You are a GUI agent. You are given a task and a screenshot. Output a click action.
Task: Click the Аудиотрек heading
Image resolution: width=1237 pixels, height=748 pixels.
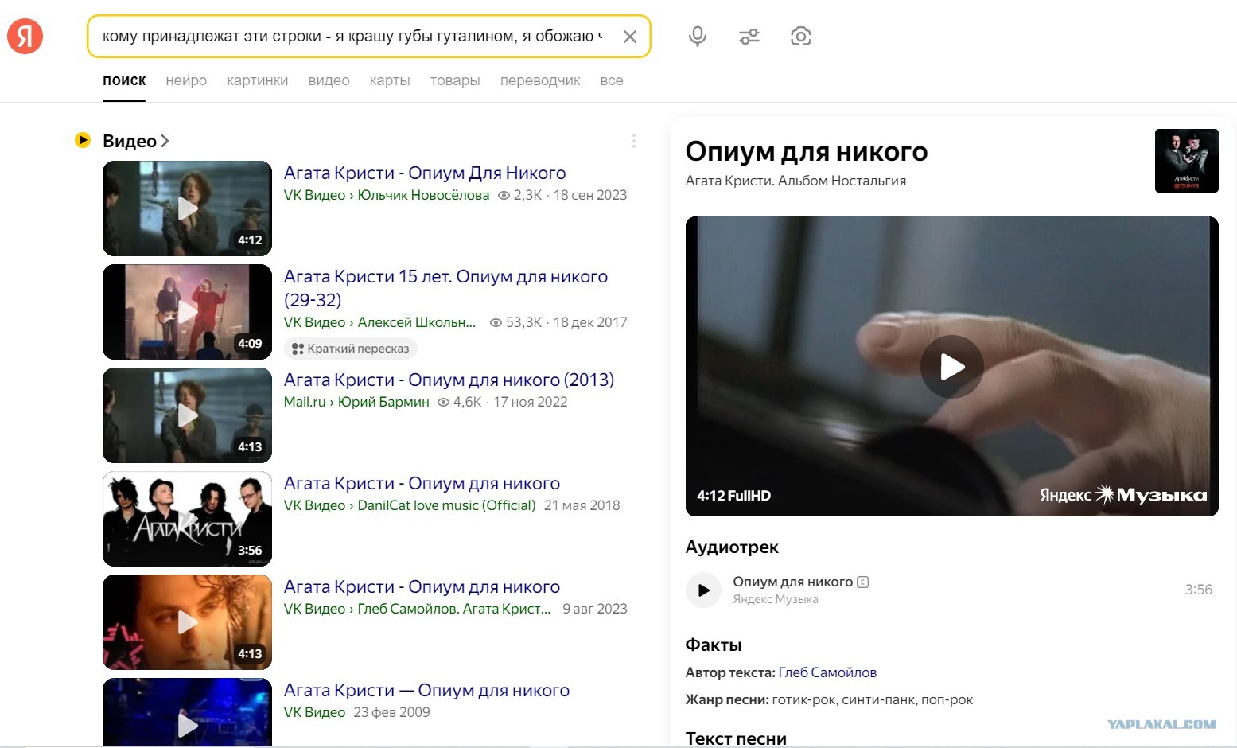[732, 547]
